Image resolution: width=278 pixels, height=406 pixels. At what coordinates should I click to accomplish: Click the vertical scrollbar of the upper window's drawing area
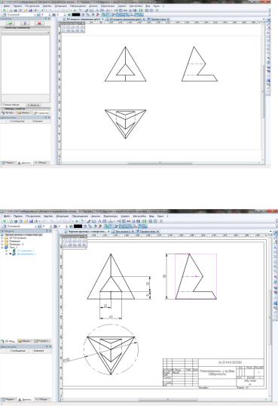[x=264, y=91]
